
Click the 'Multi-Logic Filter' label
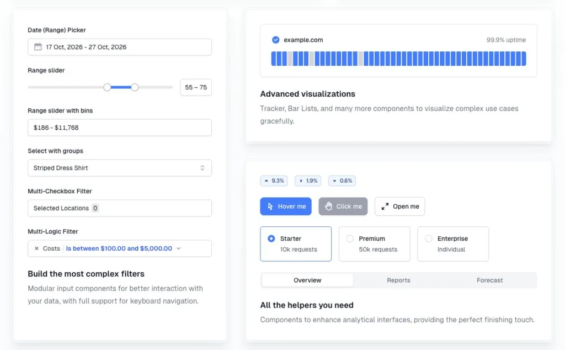tap(53, 231)
